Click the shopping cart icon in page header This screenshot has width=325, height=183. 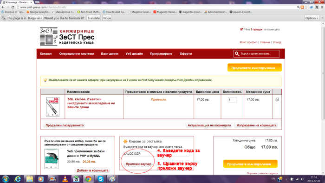coord(241,29)
